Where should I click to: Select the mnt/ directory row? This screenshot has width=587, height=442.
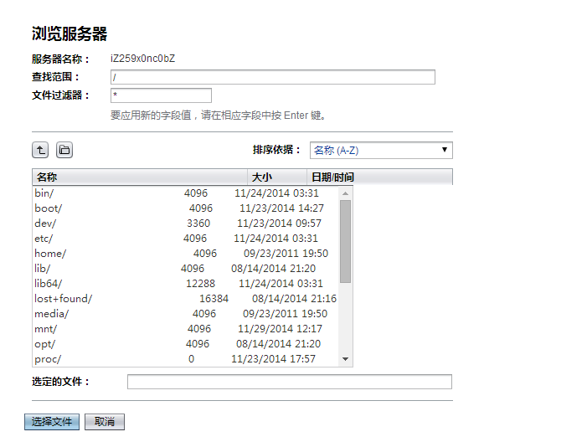pos(186,329)
